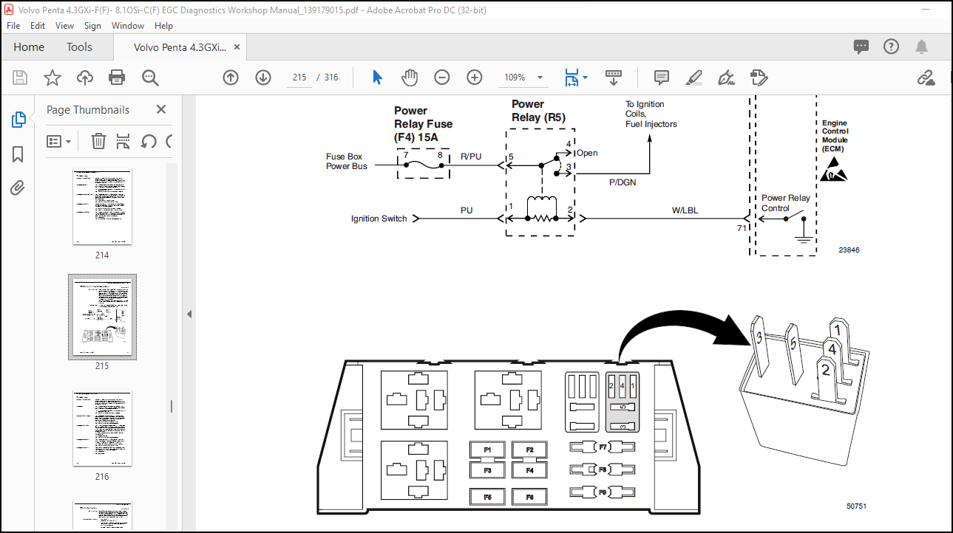The height and width of the screenshot is (533, 953).
Task: Share a link to the file
Action: 926,78
